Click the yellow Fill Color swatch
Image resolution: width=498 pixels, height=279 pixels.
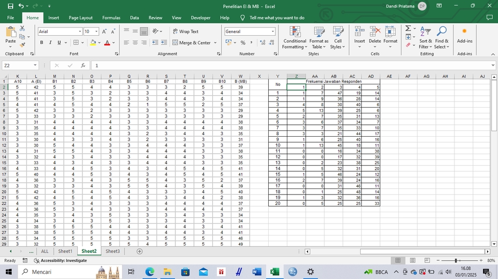coord(93,42)
